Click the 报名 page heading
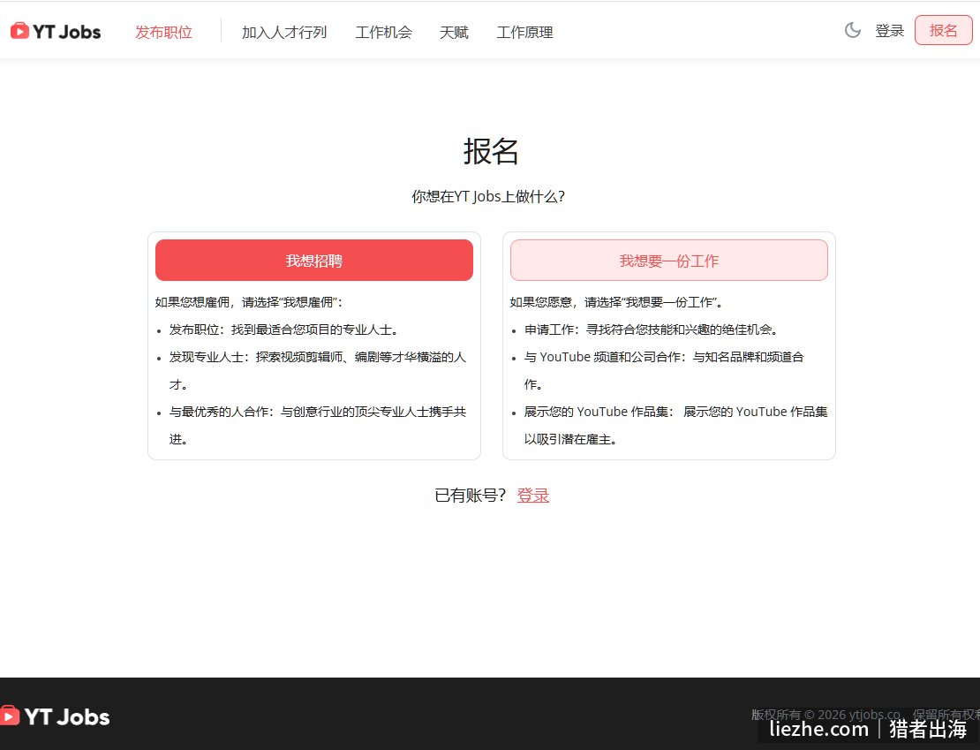This screenshot has width=980, height=750. click(x=491, y=151)
